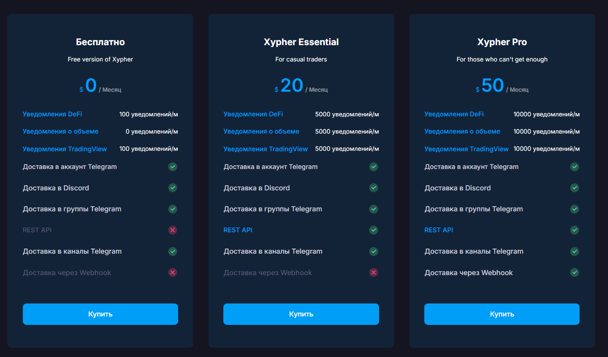Open Уведомления о объеме link in Xypher Pro

point(463,132)
